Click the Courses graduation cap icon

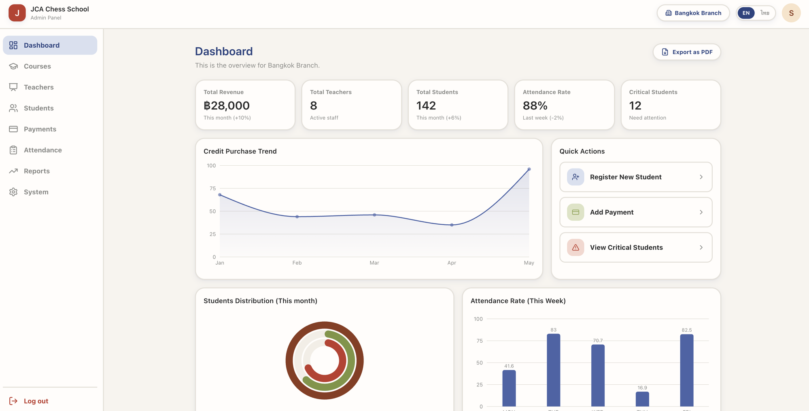[x=13, y=66]
